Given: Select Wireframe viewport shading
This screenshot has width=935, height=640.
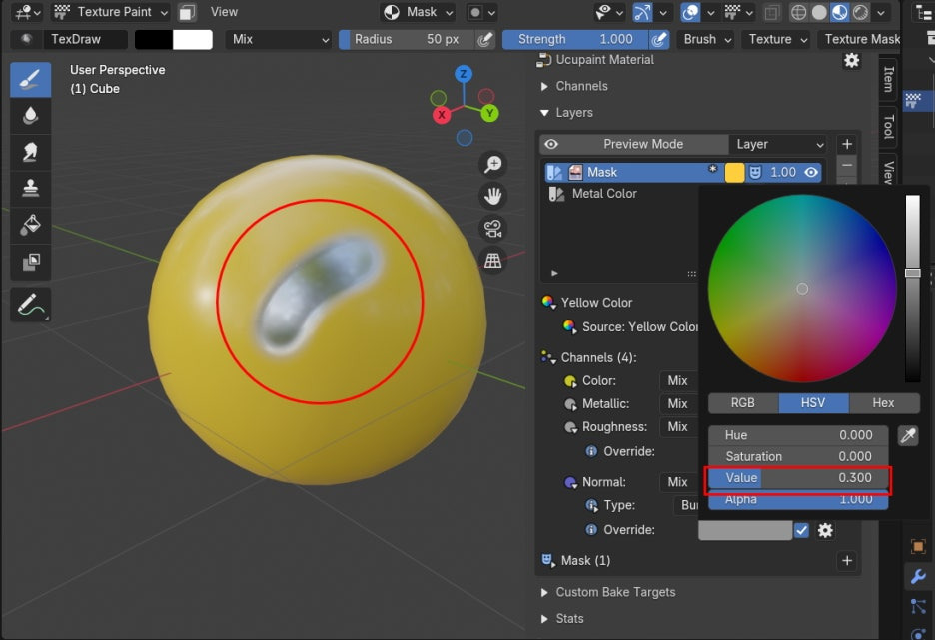Looking at the screenshot, I should coord(798,12).
